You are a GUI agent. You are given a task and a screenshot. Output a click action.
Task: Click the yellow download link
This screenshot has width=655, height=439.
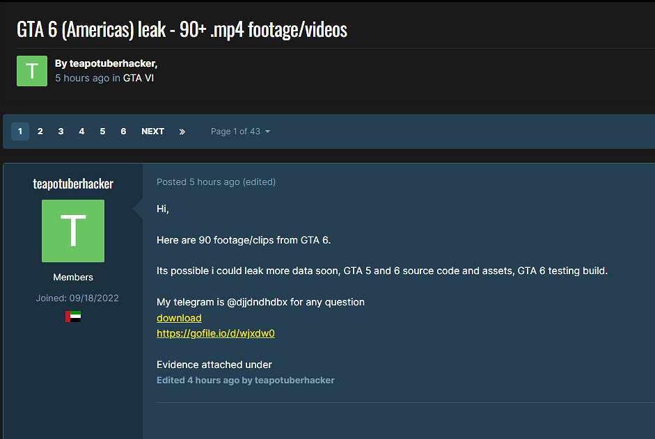pyautogui.click(x=179, y=318)
